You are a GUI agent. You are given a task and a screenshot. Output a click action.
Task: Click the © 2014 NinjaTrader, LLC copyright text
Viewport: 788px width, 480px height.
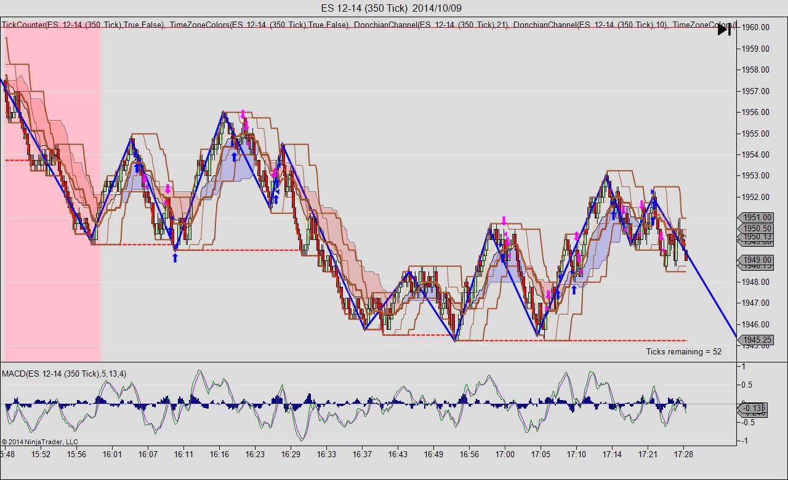[x=40, y=441]
